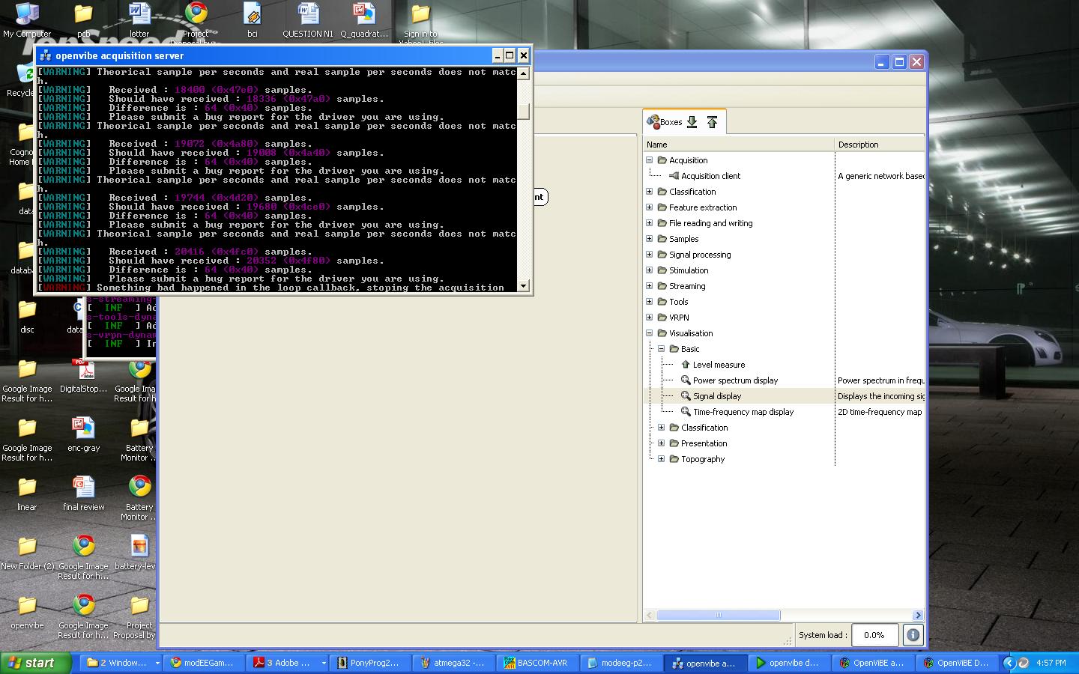
Task: Expand the Feature extraction node
Action: pos(650,207)
